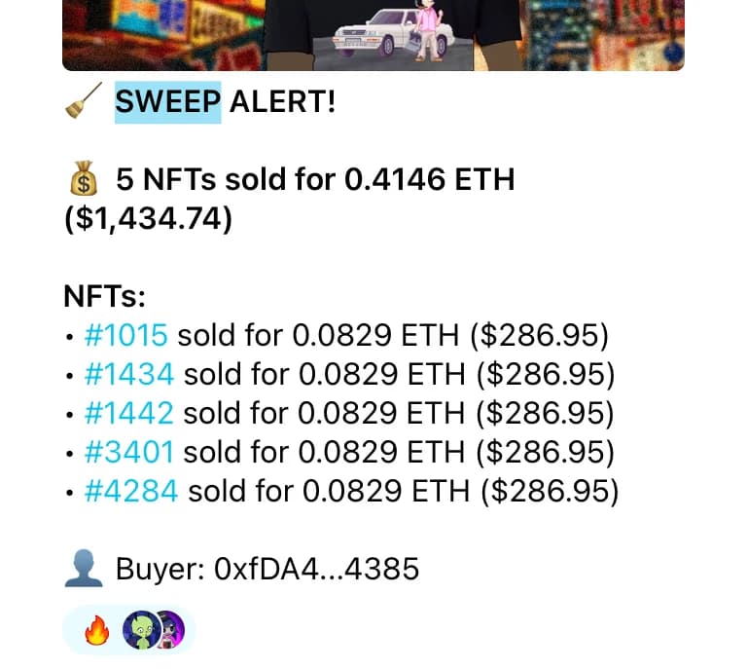The image size is (747, 669).
Task: Click the total price ($1,434.74) text
Action: coord(148,218)
